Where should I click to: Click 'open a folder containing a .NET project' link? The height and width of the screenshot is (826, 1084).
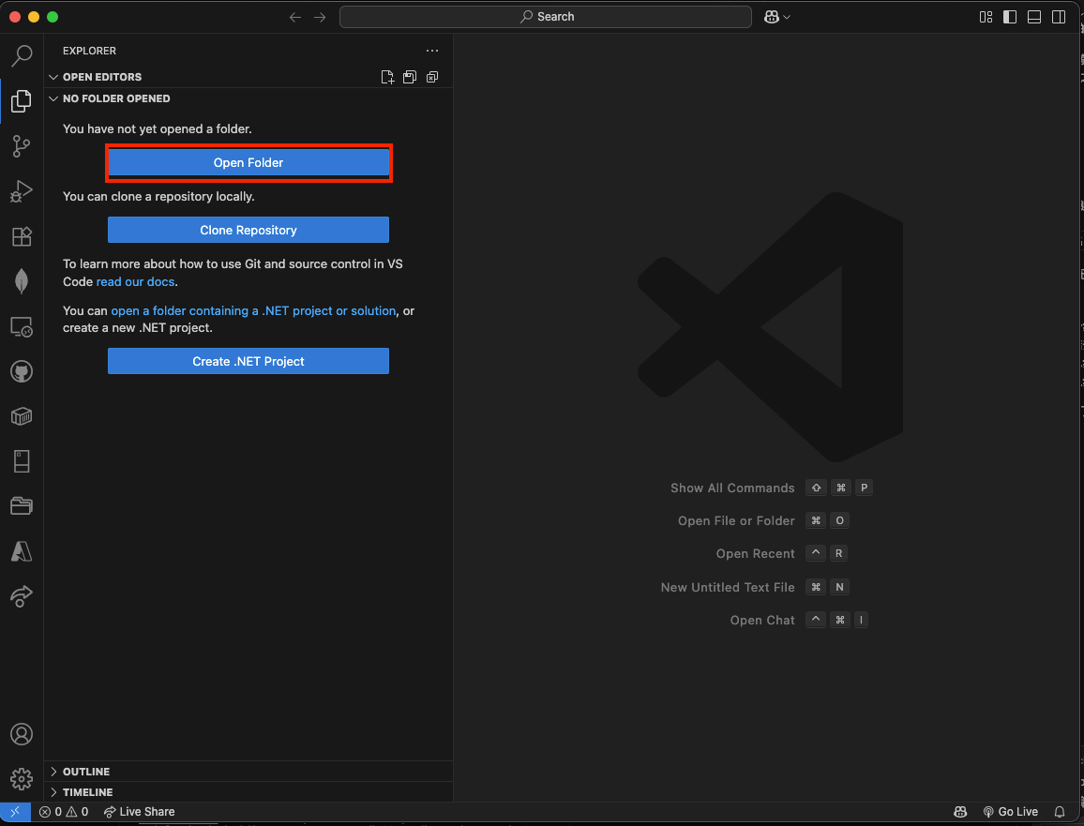pos(253,310)
